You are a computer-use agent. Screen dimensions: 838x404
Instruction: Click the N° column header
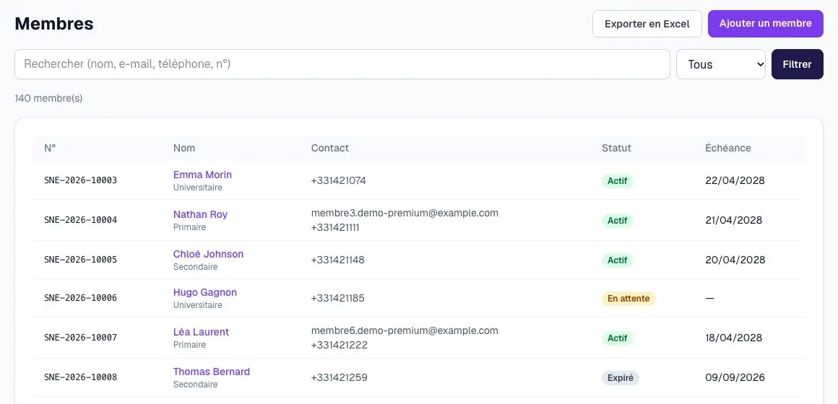pos(50,148)
